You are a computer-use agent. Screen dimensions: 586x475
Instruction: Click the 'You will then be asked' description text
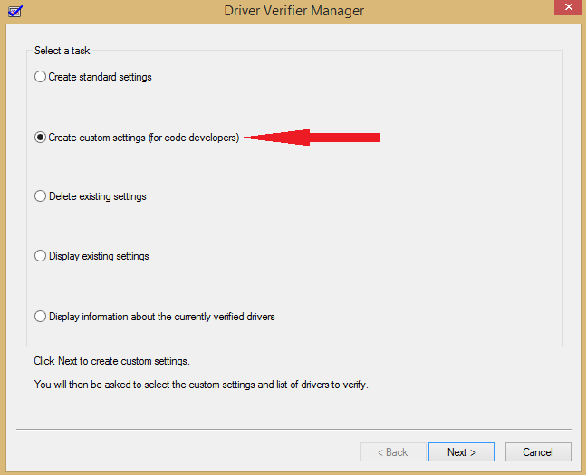(x=201, y=385)
